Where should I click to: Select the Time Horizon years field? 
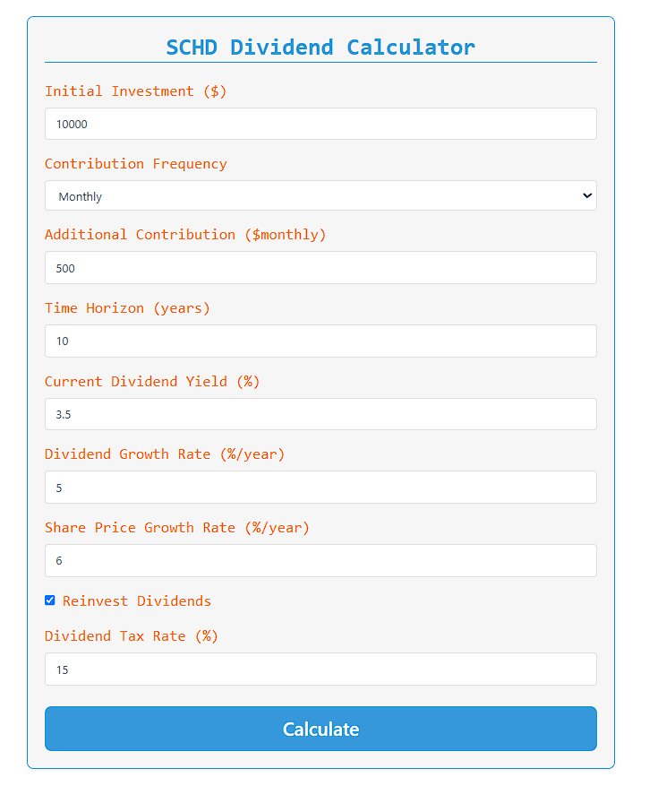[x=320, y=341]
